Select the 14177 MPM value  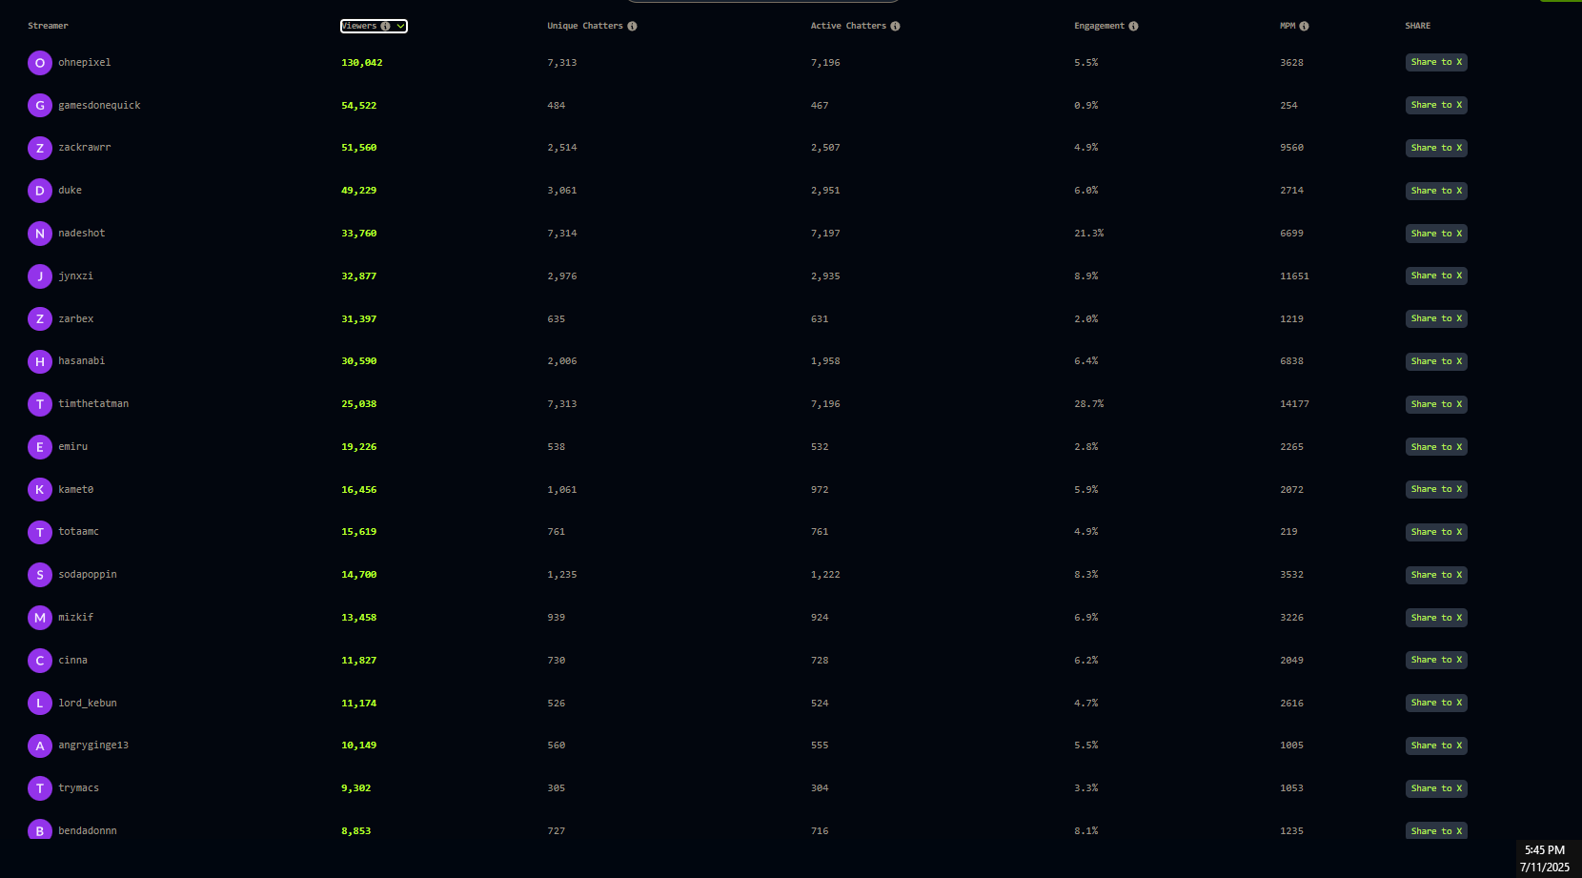[1294, 404]
